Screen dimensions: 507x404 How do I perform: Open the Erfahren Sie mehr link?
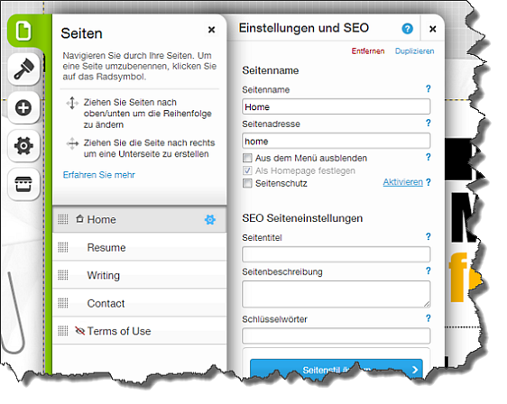99,175
